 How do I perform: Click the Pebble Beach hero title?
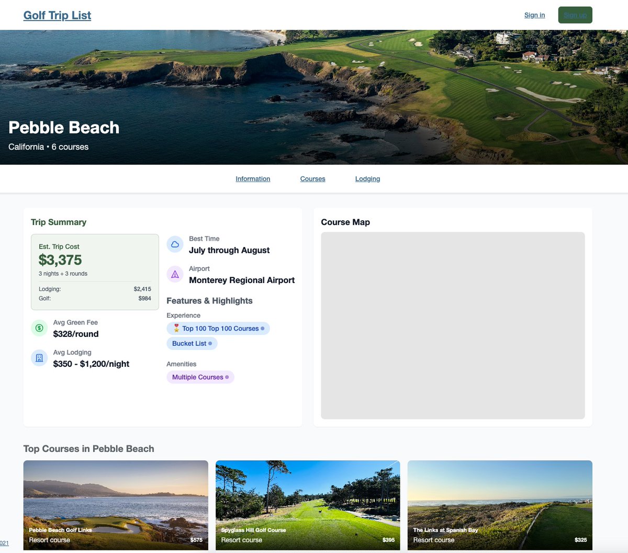(x=64, y=128)
